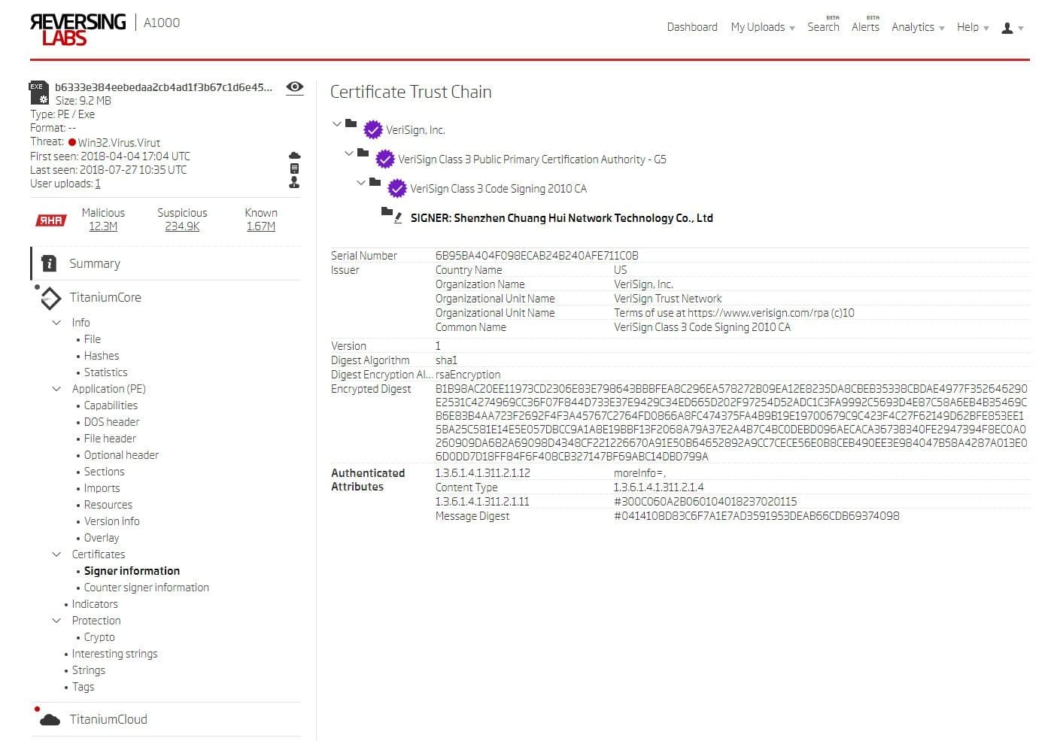Image resolution: width=1060 pixels, height=741 pixels.
Task: Click the verified badge on VeriSign Class 3 Code Signing 2010 CA
Action: (x=397, y=188)
